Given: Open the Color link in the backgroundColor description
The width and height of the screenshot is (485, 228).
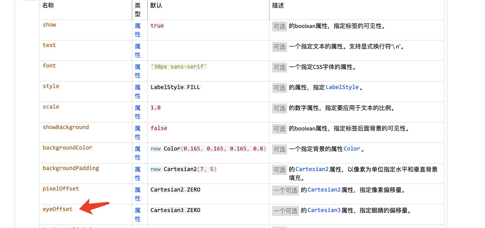Looking at the screenshot, I should (352, 149).
